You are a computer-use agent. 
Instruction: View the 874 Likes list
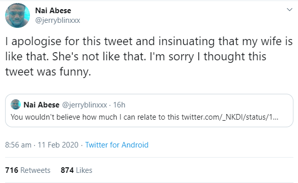tap(76, 170)
